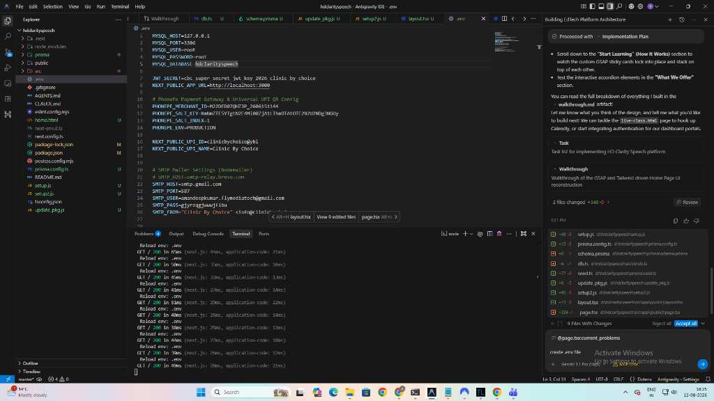Viewport: 714px width, 401px height.
Task: Expand the Outline section
Action: [x=30, y=363]
